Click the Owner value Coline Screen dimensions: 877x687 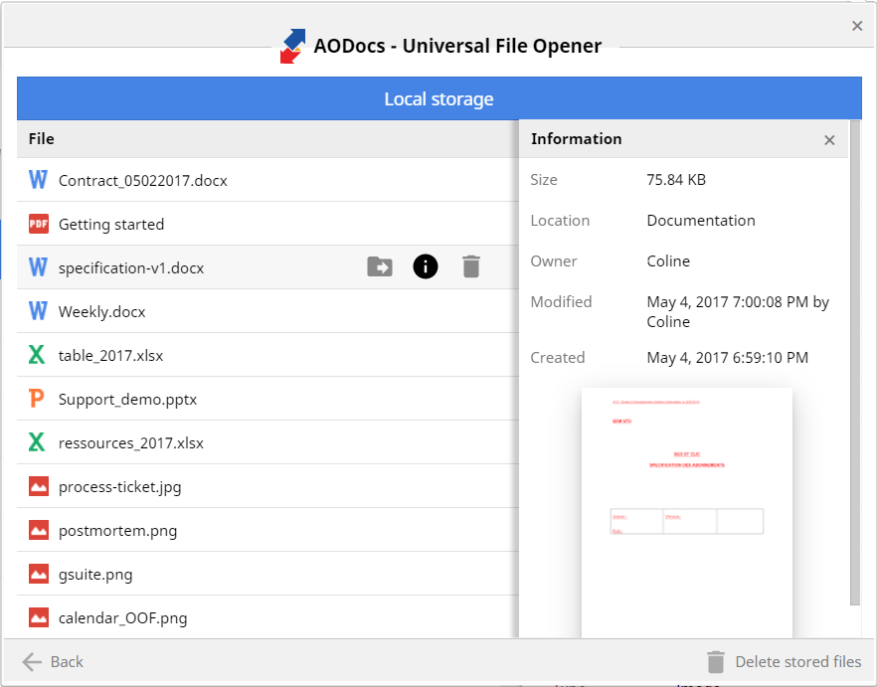pos(668,261)
